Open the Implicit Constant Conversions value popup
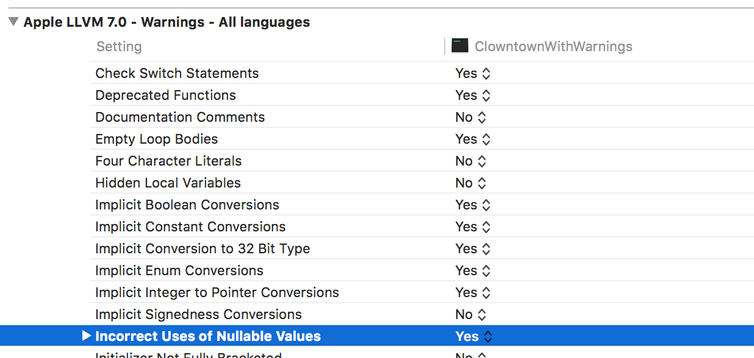Screen dimensions: 754x358 coord(473,227)
